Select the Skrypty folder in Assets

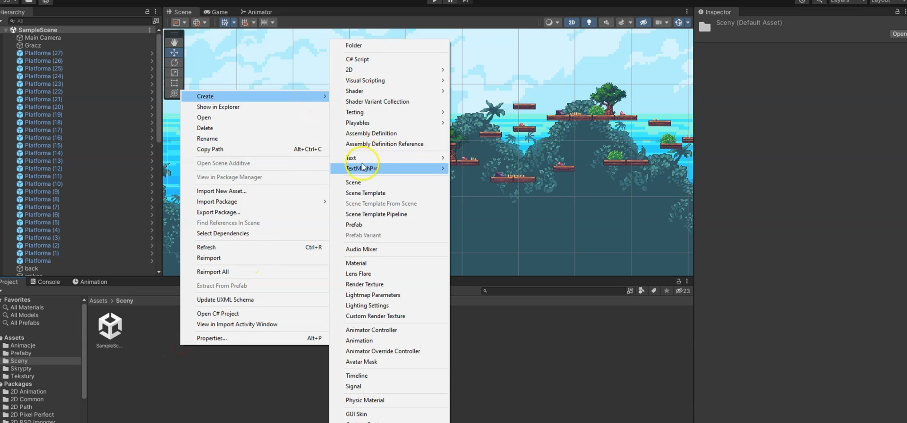(21, 369)
